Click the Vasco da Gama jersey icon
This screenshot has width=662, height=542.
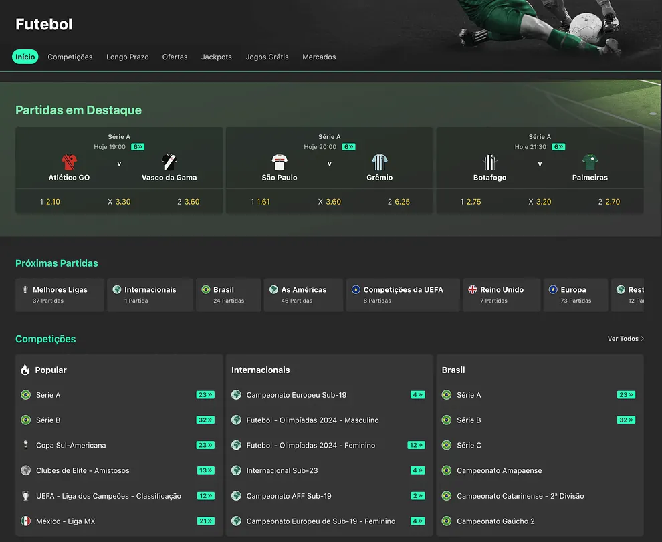169,162
